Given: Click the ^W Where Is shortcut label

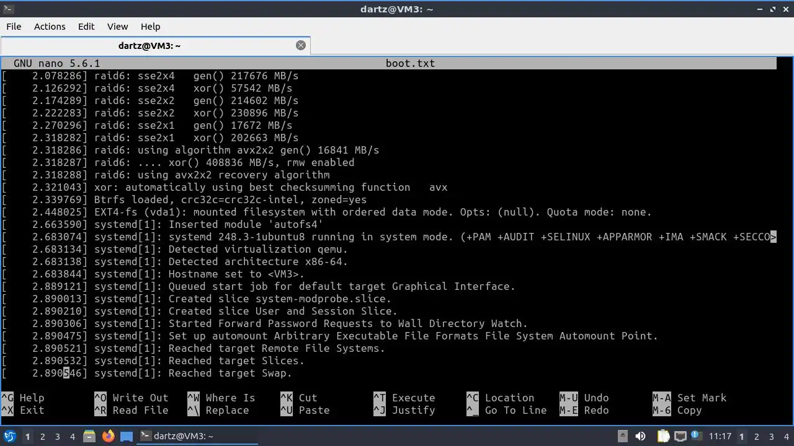Looking at the screenshot, I should [221, 398].
